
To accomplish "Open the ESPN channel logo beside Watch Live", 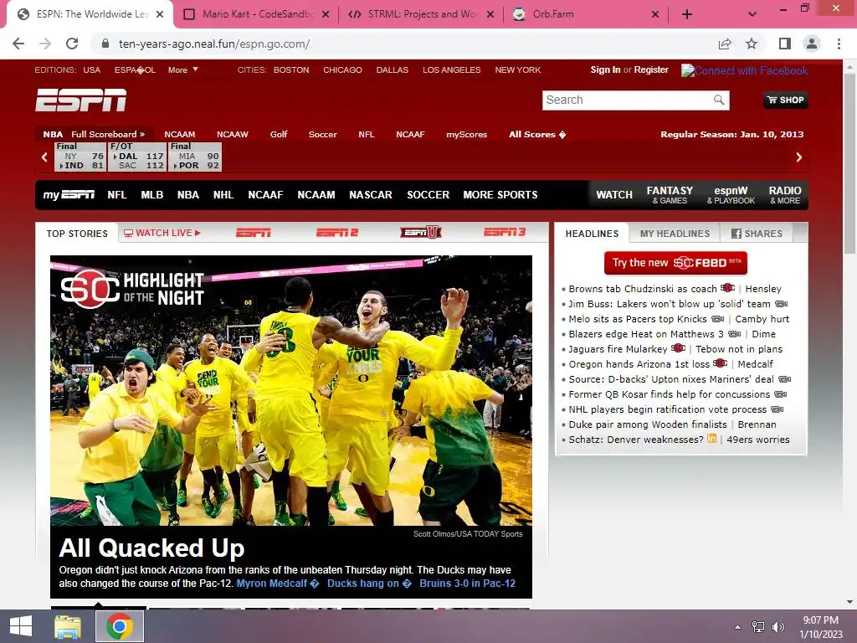I will 253,233.
